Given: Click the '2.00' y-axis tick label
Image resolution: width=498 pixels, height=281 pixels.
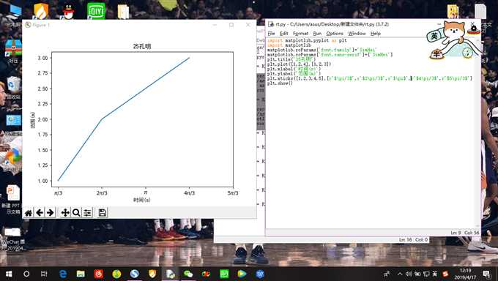Looking at the screenshot, I should (x=42, y=119).
